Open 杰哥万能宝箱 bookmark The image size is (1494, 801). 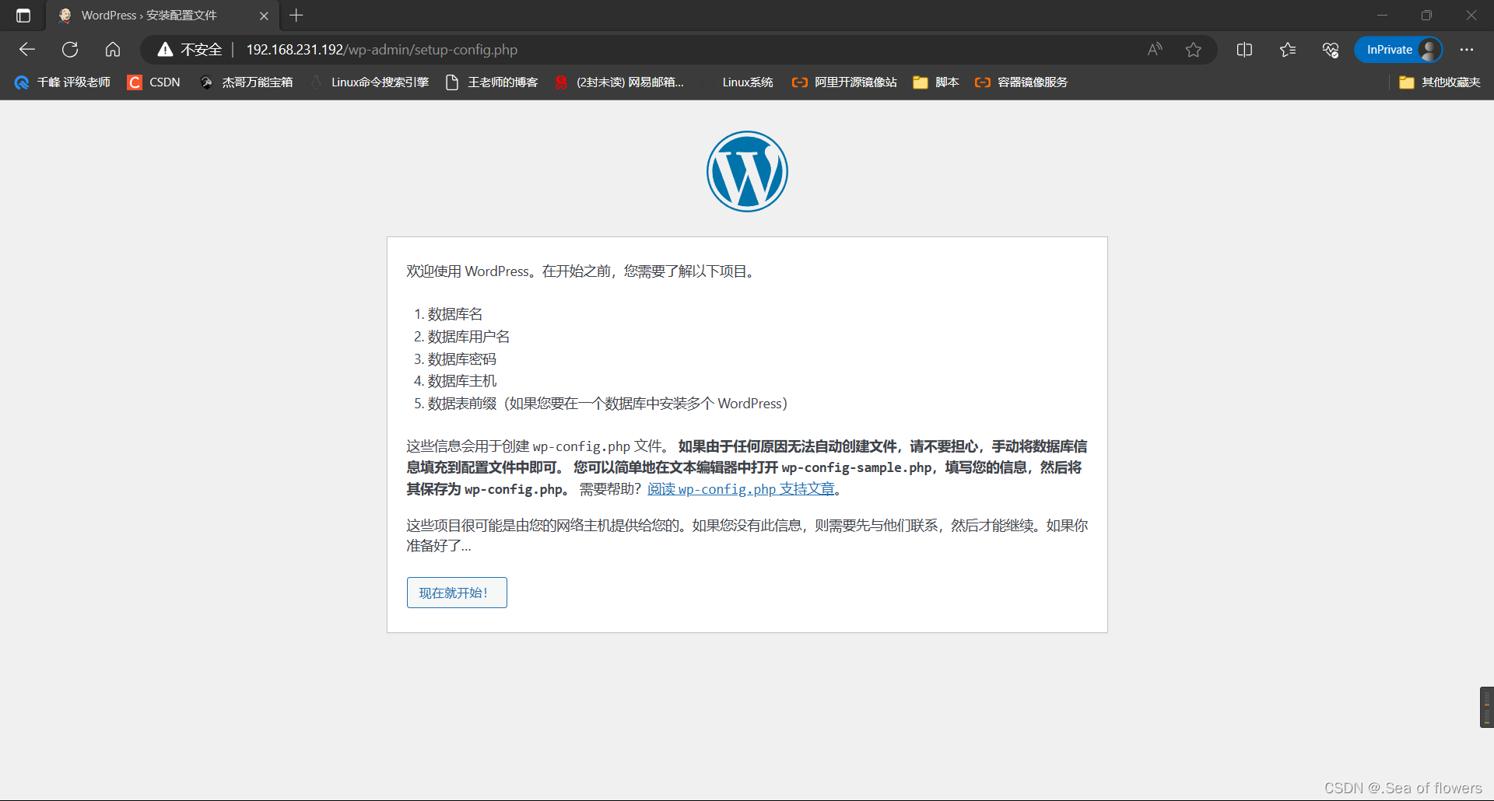pos(246,82)
